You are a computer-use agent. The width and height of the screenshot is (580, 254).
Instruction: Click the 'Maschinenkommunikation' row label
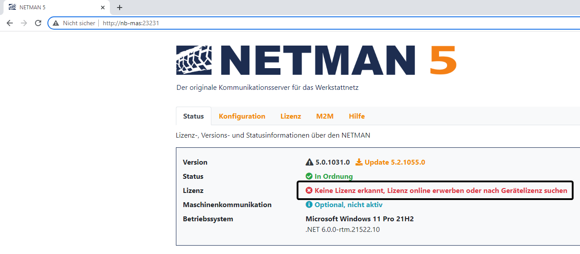[227, 205]
